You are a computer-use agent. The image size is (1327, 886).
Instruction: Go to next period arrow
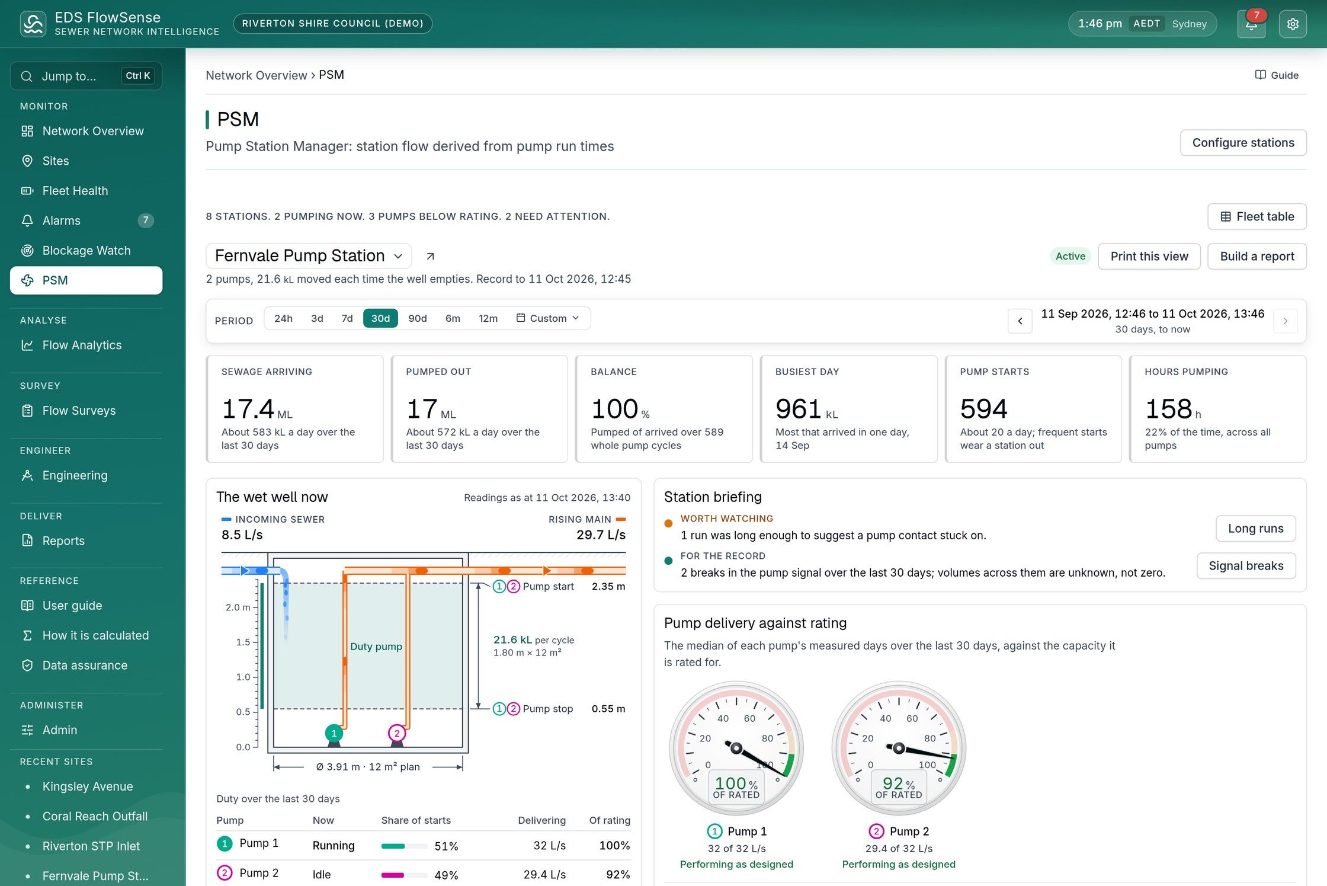coord(1285,321)
